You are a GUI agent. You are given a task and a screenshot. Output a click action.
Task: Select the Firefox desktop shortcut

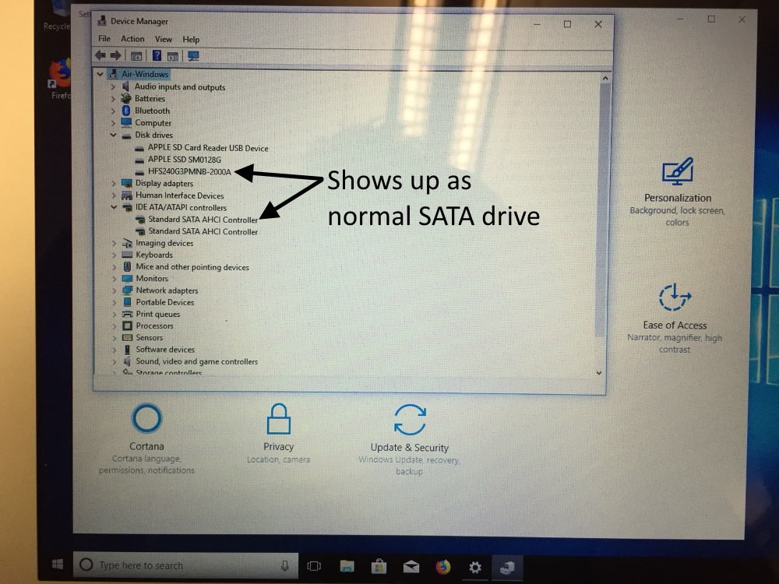click(x=61, y=79)
